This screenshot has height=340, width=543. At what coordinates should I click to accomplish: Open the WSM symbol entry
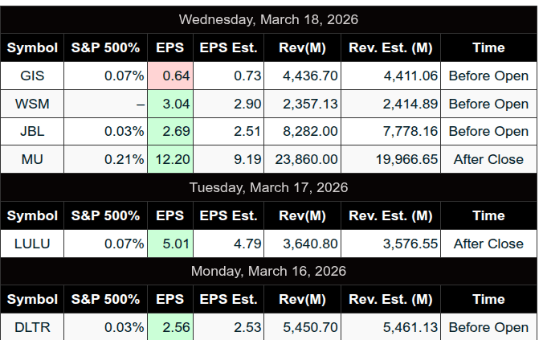click(32, 104)
